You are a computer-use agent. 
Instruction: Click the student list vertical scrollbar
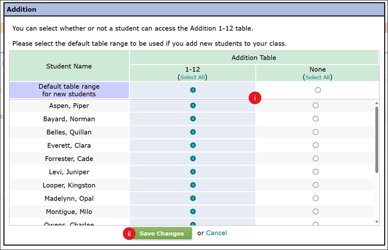(377, 139)
